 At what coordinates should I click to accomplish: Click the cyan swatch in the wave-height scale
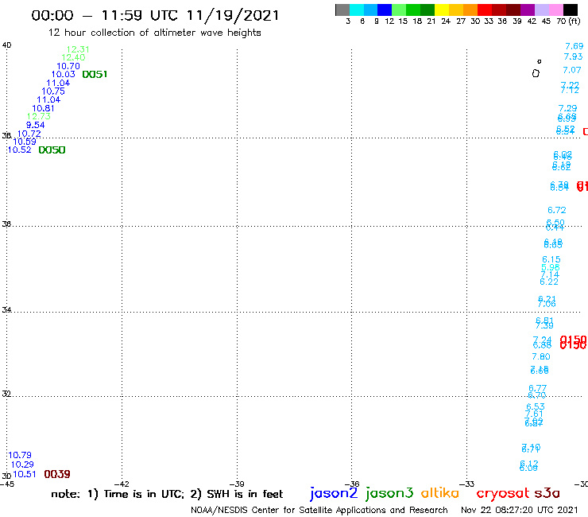[357, 10]
